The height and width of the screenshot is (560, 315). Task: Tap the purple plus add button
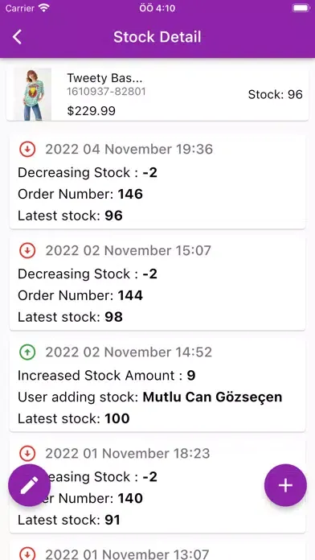coord(285,485)
